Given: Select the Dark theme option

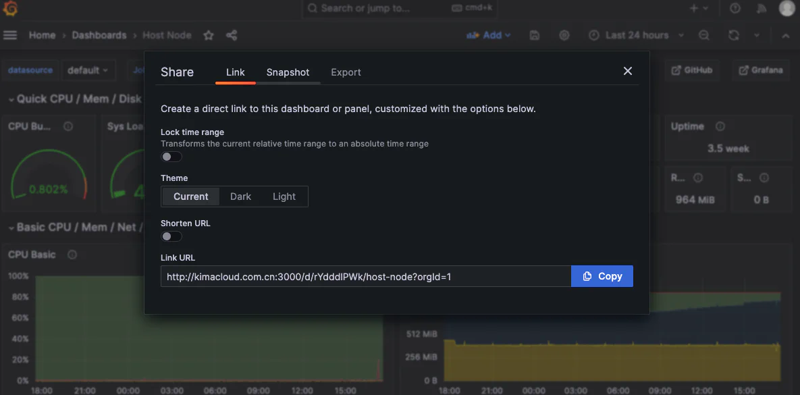Looking at the screenshot, I should (x=240, y=196).
